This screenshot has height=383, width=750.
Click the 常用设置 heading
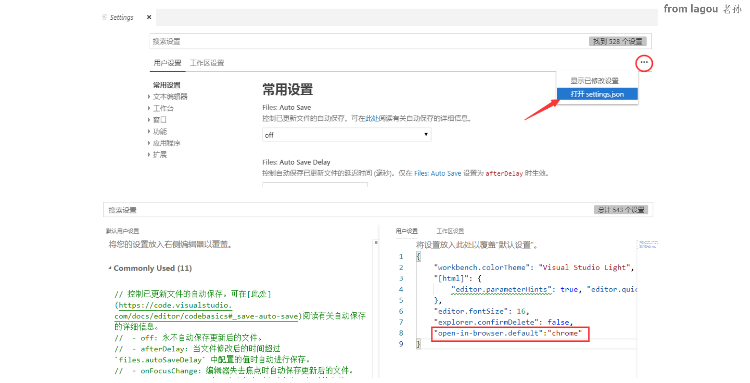click(x=287, y=90)
